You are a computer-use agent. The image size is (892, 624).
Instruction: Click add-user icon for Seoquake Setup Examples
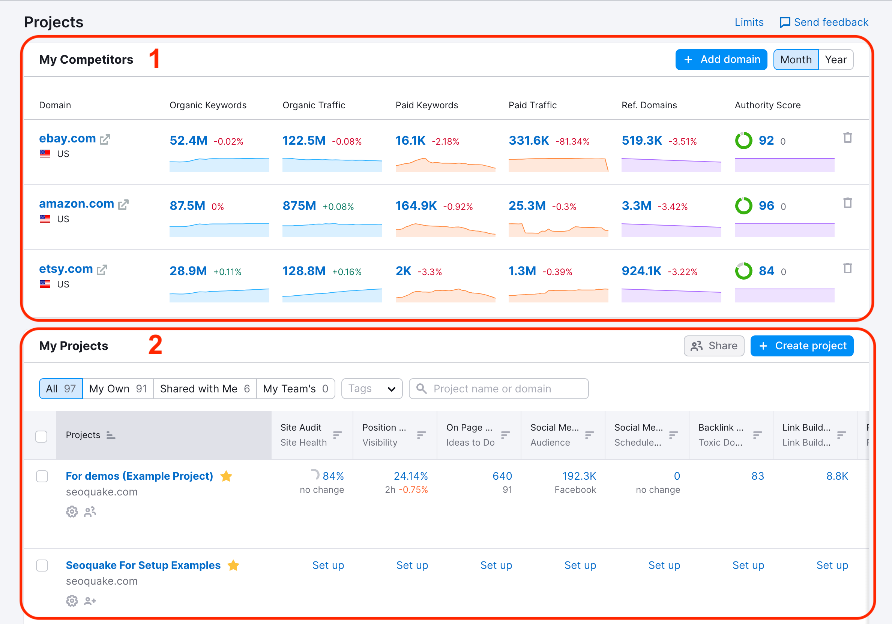tap(90, 601)
